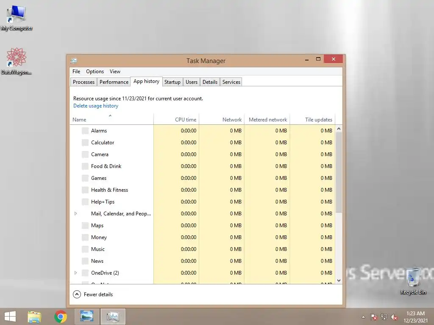Click the taskbar clock showing 1:23 AM

[x=415, y=317]
